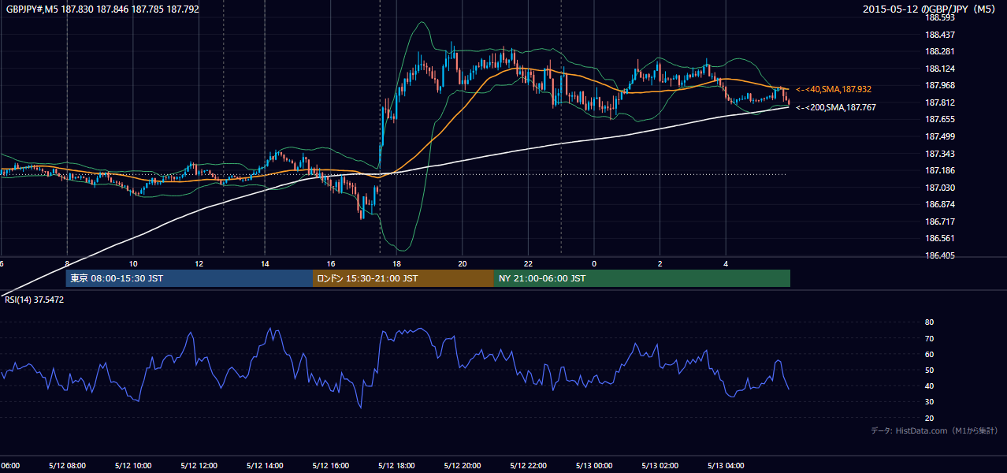Viewport: 1007px width, 473px height.
Task: Click RSI scale value 20
Action: [929, 418]
